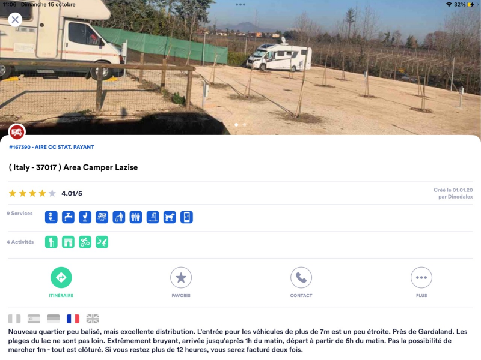Tap the trash bin service icon
Image resolution: width=481 pixels, height=360 pixels.
pos(118,217)
